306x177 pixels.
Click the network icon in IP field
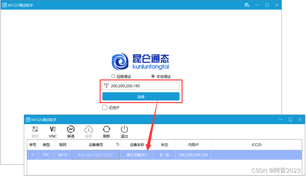click(106, 86)
